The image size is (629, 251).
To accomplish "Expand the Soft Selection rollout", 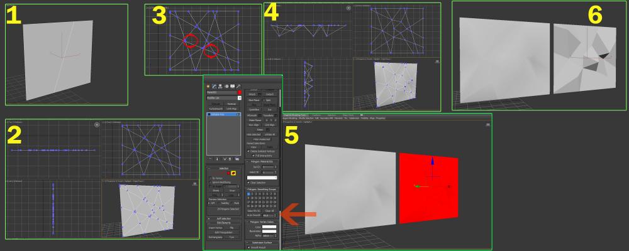I will click(223, 218).
